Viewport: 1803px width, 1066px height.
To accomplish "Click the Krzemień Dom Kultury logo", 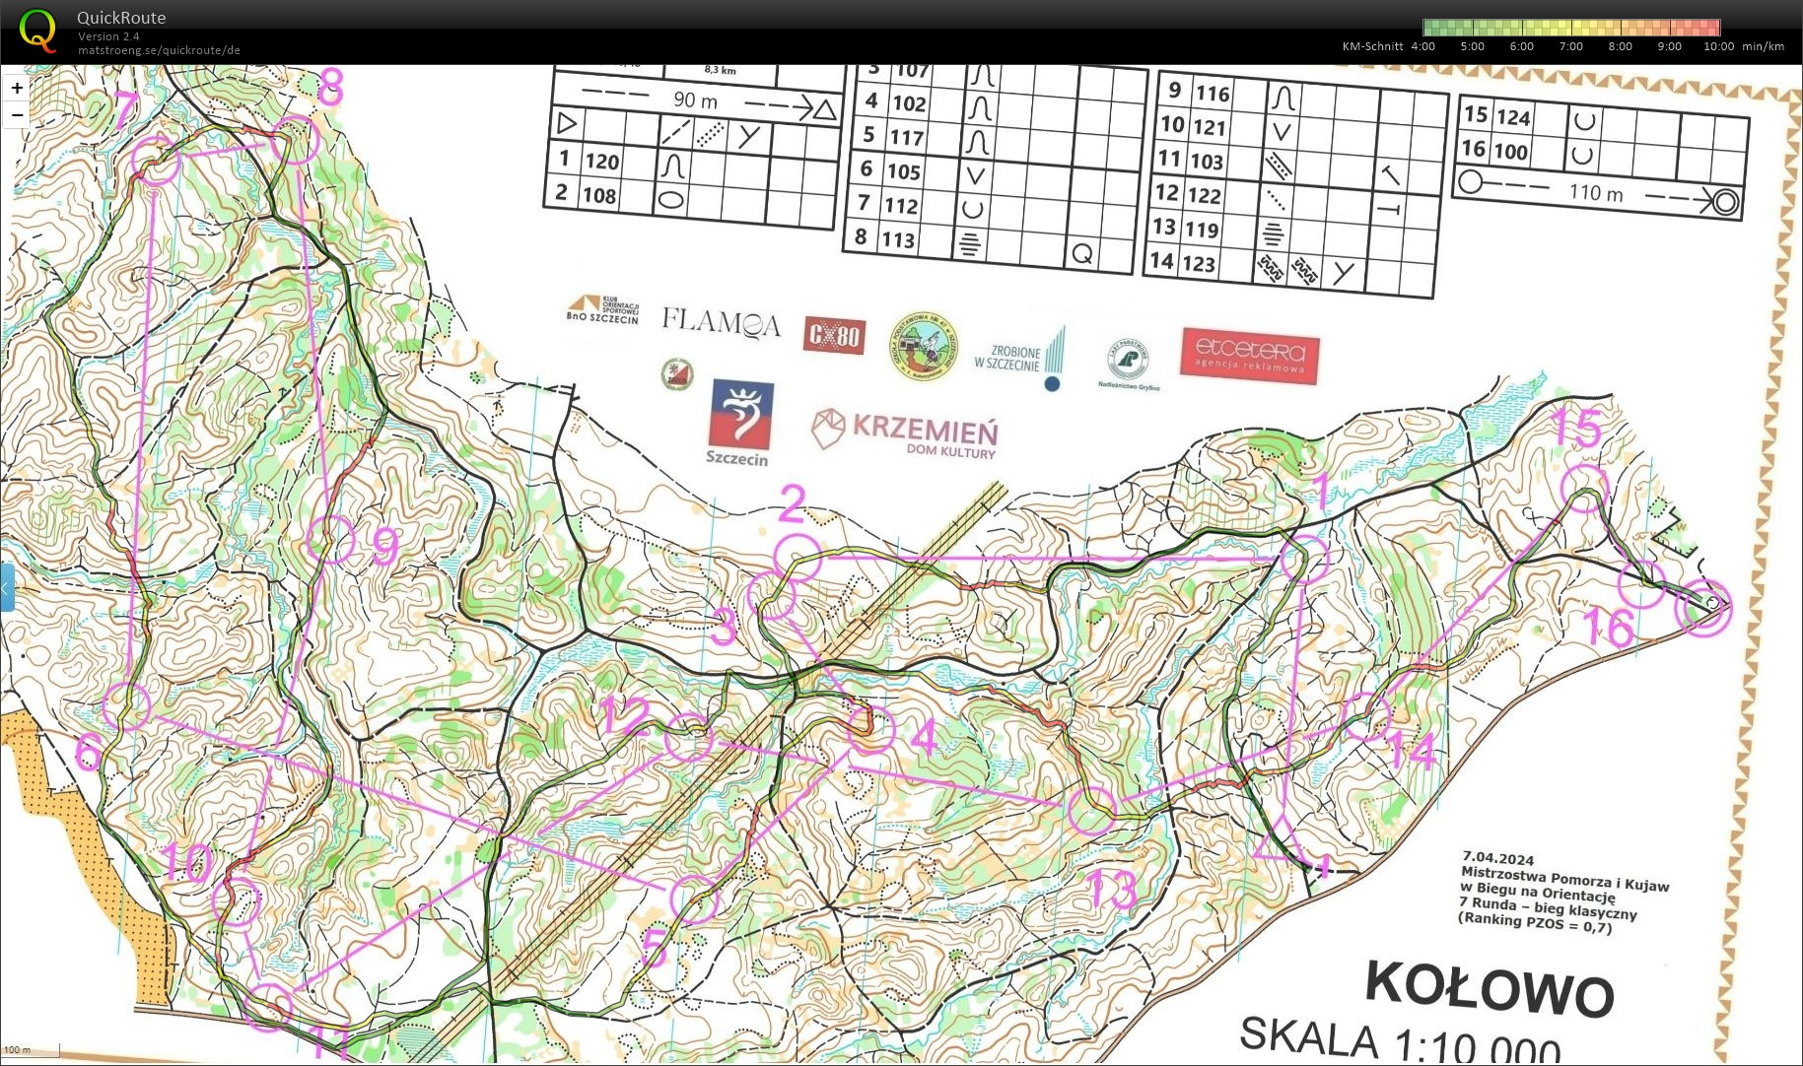I will [x=905, y=433].
